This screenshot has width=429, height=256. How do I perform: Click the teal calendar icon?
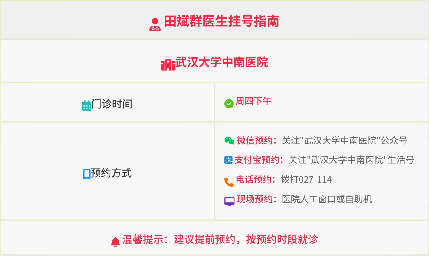coord(87,105)
